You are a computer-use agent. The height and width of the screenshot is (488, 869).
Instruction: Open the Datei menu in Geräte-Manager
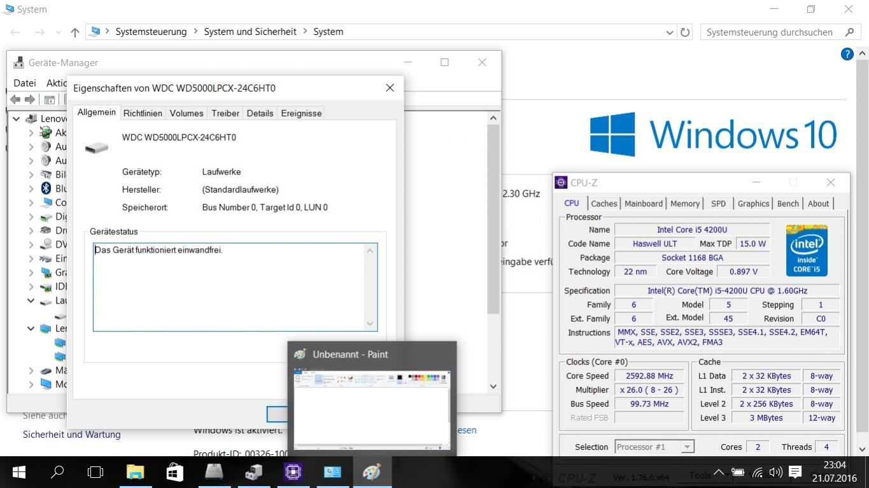(24, 83)
